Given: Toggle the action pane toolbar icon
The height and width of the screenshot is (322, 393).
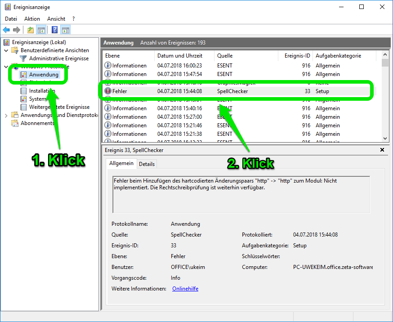Looking at the screenshot, I should tap(66, 30).
